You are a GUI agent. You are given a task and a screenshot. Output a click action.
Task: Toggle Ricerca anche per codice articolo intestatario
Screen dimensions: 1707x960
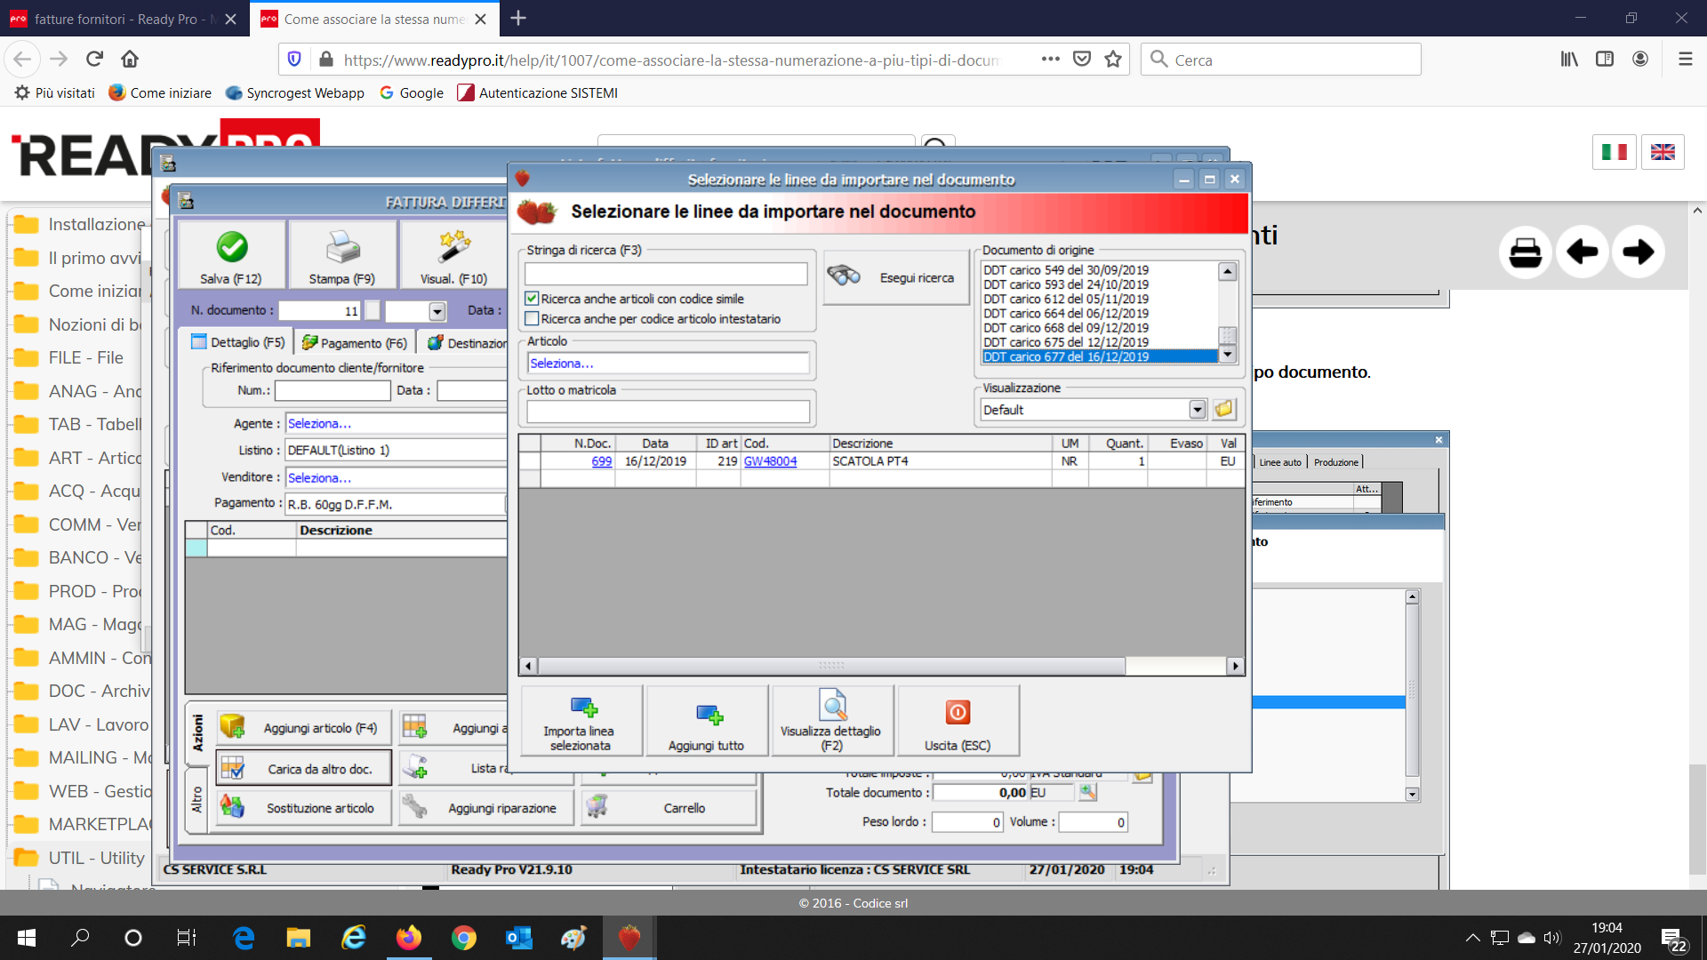532,318
